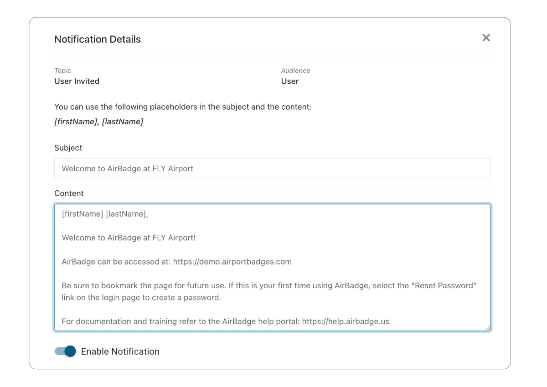Click the "[firstName], [lastName]" placeholders hint
Viewport: 547px width, 387px height.
(x=99, y=122)
